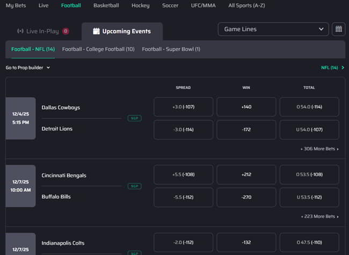Click the TOTAL column header
Viewport: 349px width, 255px height.
[x=309, y=88]
